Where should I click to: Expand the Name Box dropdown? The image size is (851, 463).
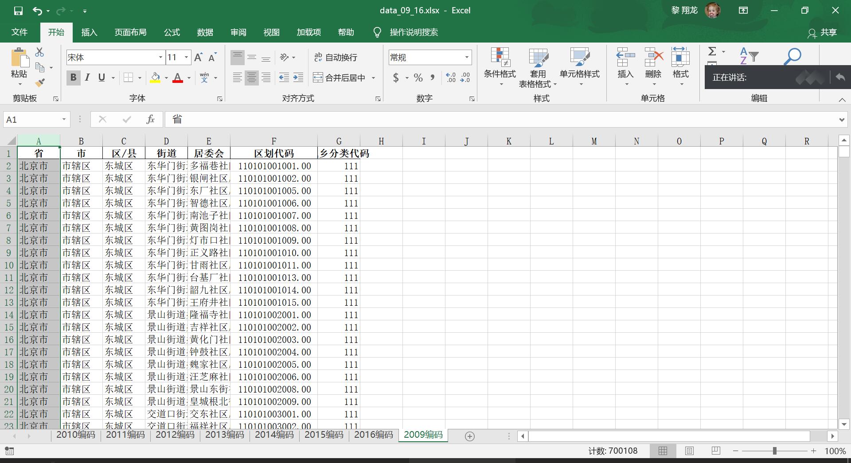click(x=64, y=119)
